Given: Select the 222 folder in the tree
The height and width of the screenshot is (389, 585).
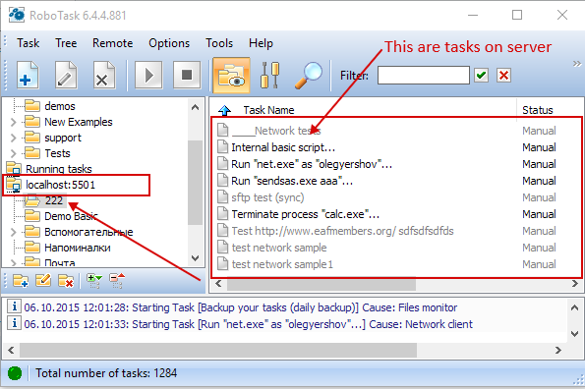Looking at the screenshot, I should pyautogui.click(x=54, y=200).
